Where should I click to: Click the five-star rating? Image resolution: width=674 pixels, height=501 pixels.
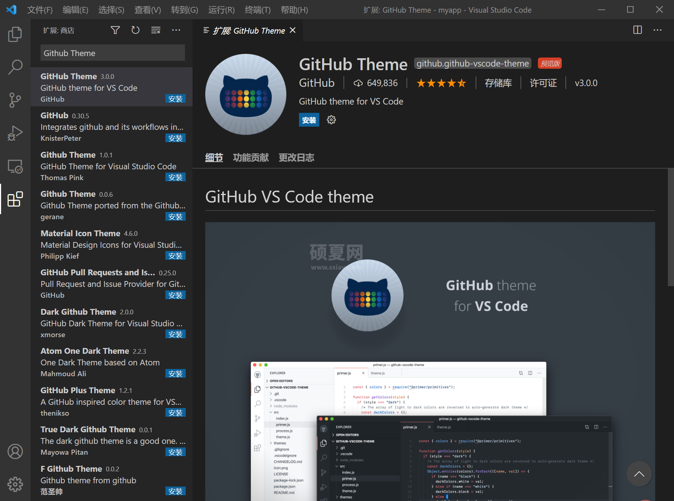coord(441,83)
